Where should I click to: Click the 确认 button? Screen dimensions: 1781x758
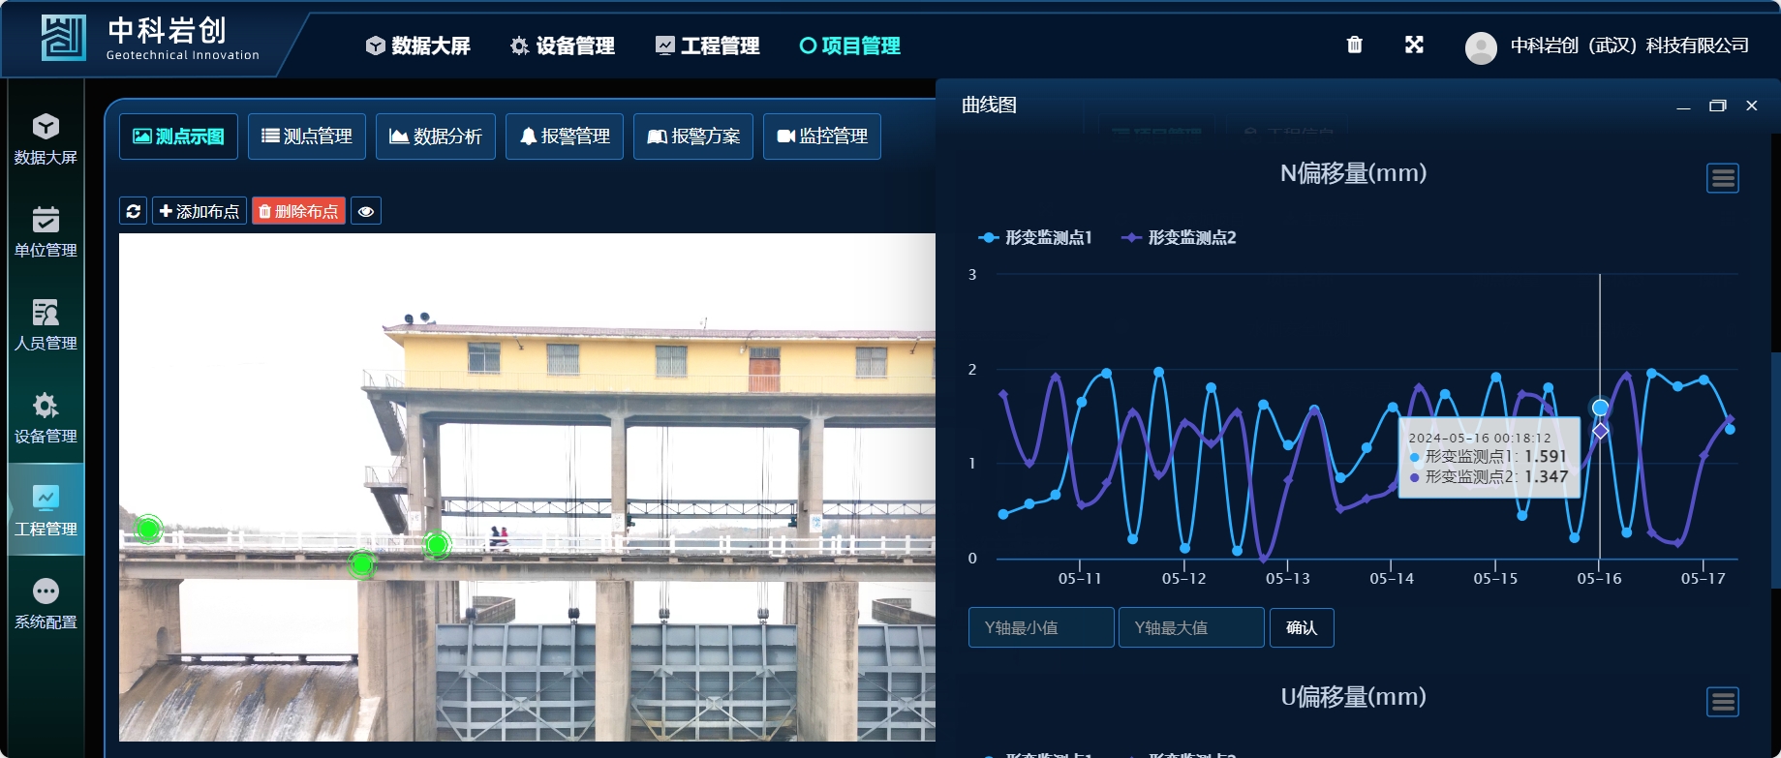(x=1302, y=627)
